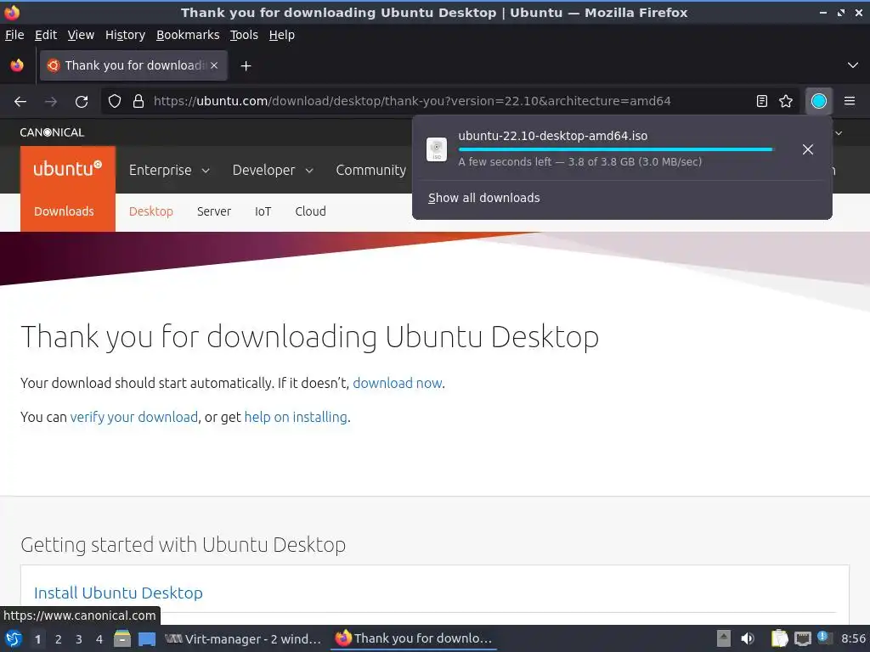Click the padlock site information icon
This screenshot has width=870, height=652.
click(x=138, y=102)
